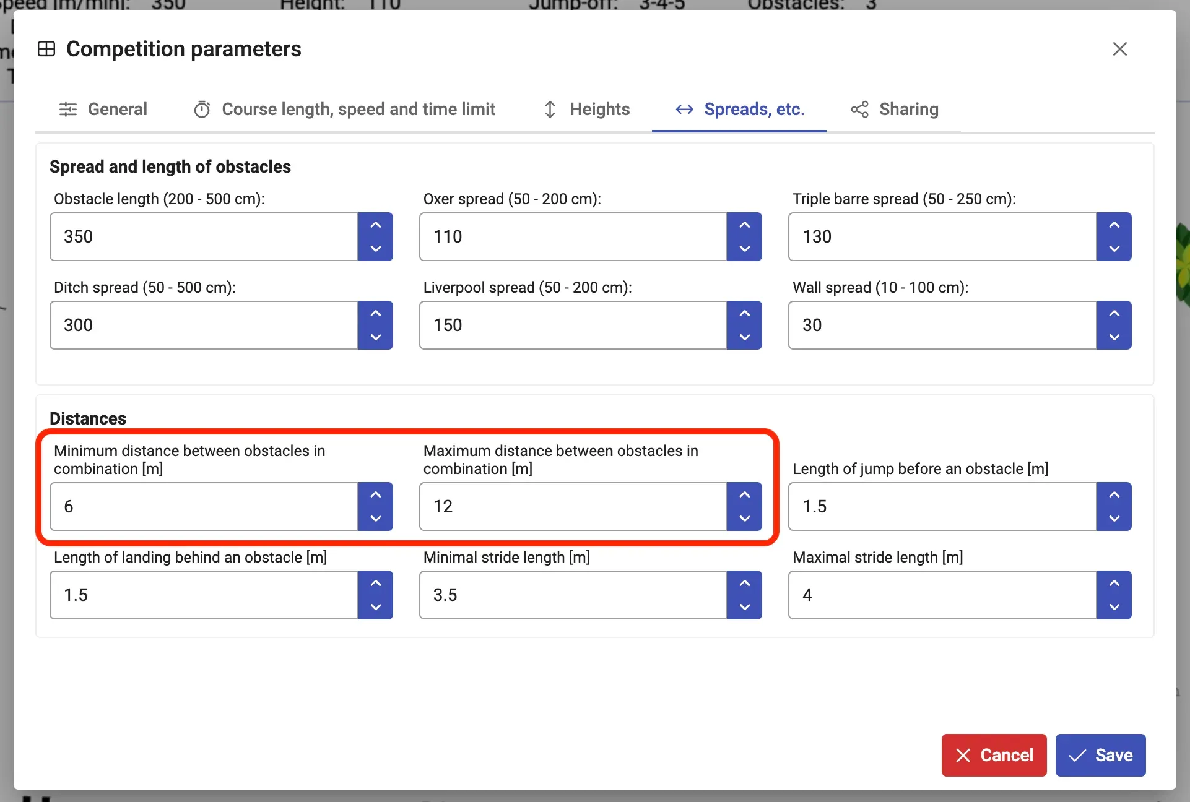Decrease Maximal stride length with down arrow
This screenshot has width=1190, height=802.
click(1114, 607)
